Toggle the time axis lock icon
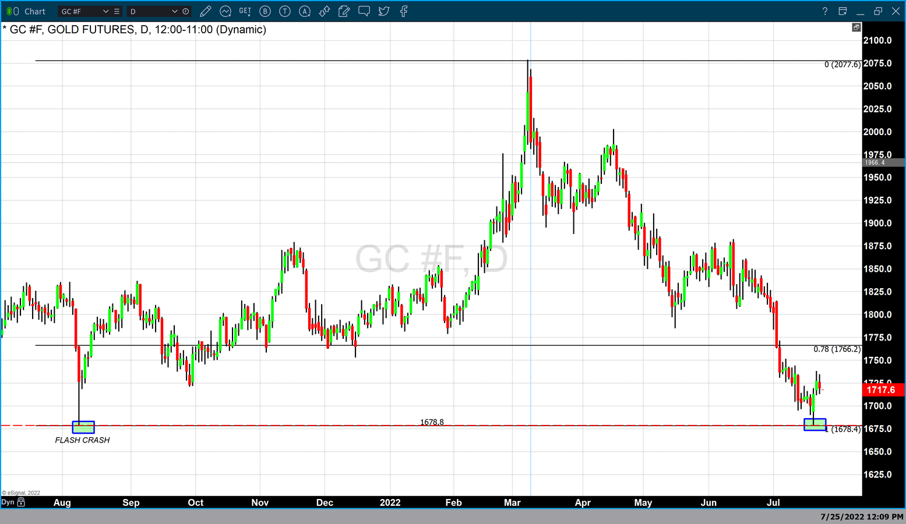 tap(22, 502)
